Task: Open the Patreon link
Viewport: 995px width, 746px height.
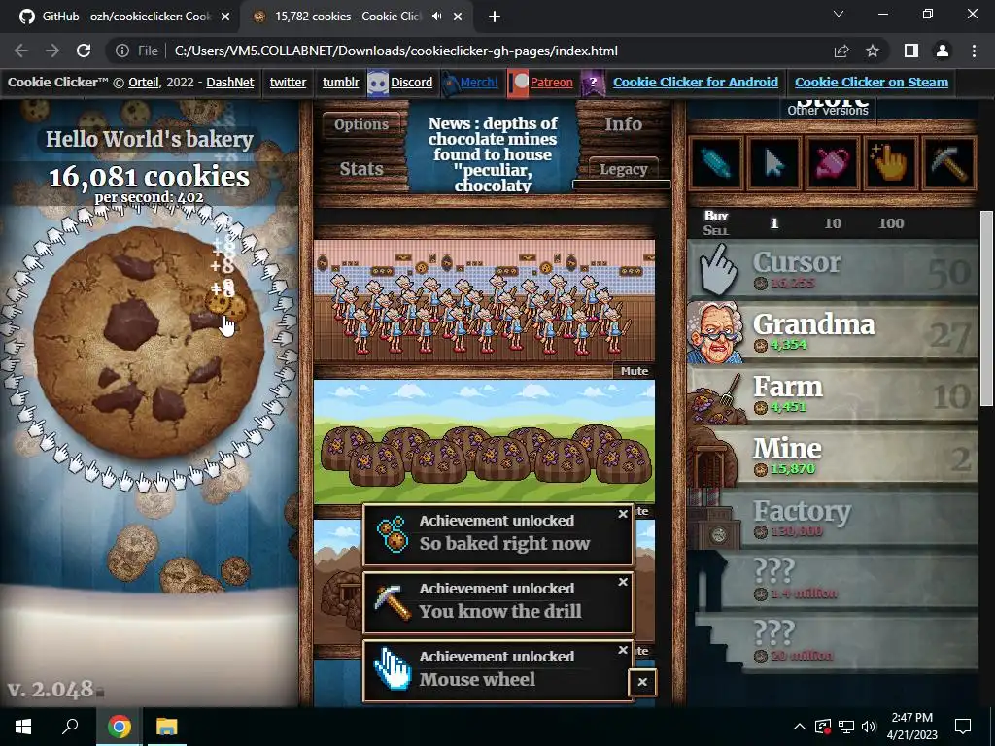Action: pyautogui.click(x=552, y=82)
